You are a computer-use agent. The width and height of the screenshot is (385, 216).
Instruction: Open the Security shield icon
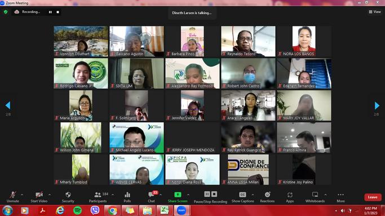pyautogui.click(x=68, y=195)
